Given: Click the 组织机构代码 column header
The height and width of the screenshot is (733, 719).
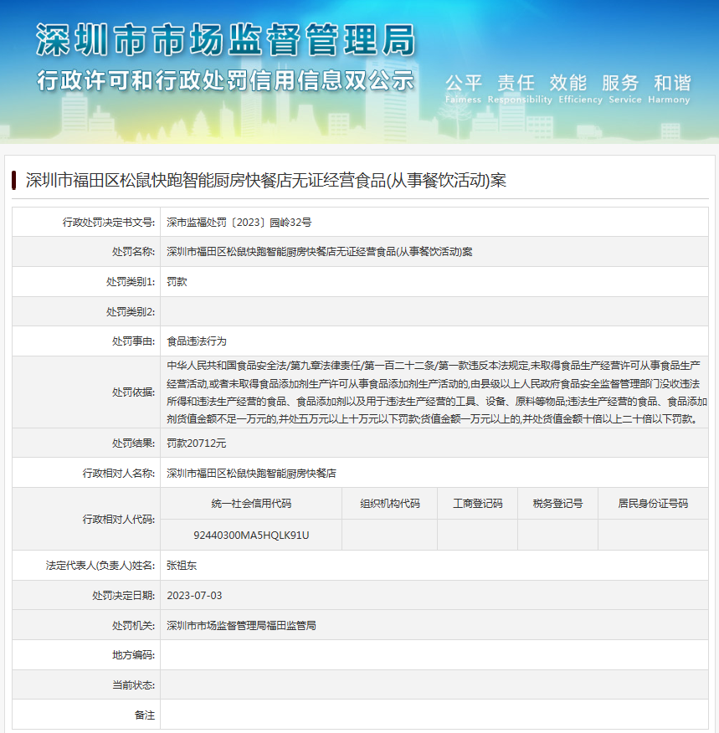Looking at the screenshot, I should [390, 504].
